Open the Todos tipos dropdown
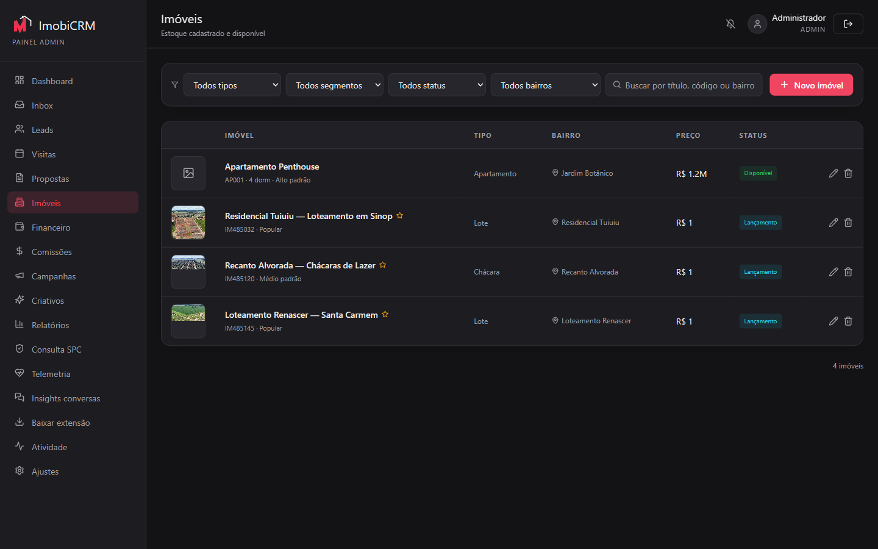Image resolution: width=878 pixels, height=549 pixels. 232,85
